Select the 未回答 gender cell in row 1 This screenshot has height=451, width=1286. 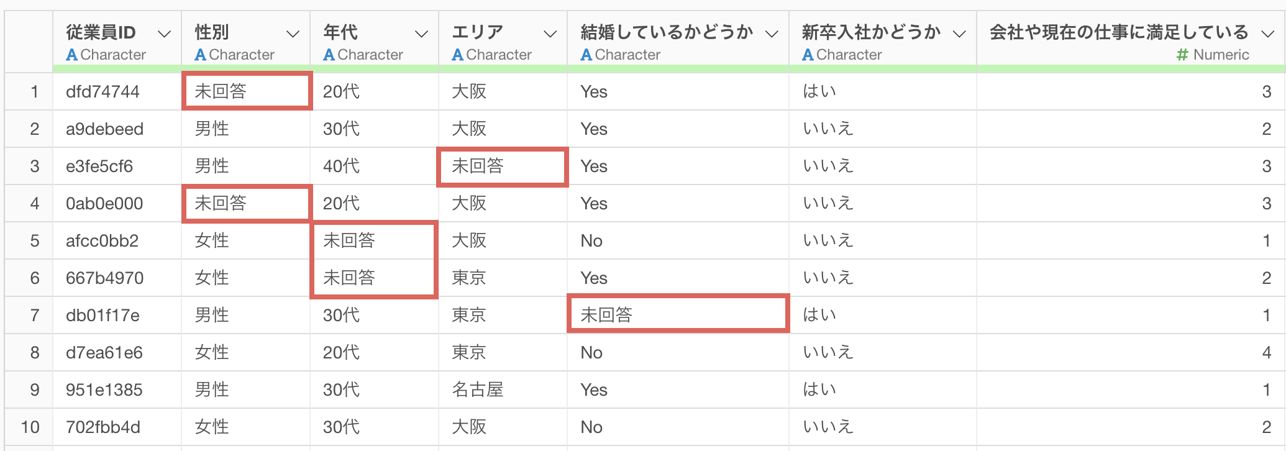(246, 91)
